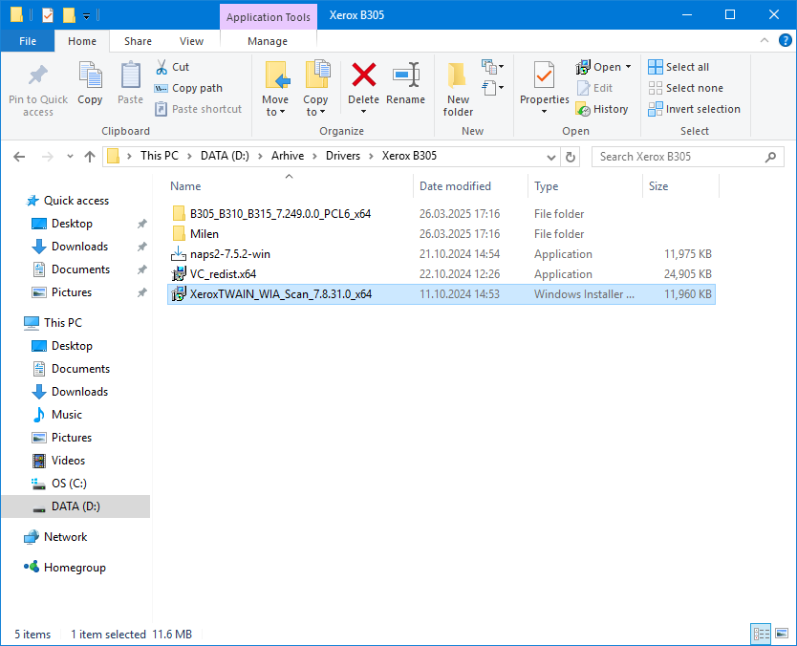The image size is (797, 646).
Task: Click This PC in address breadcrumb
Action: coord(159,156)
